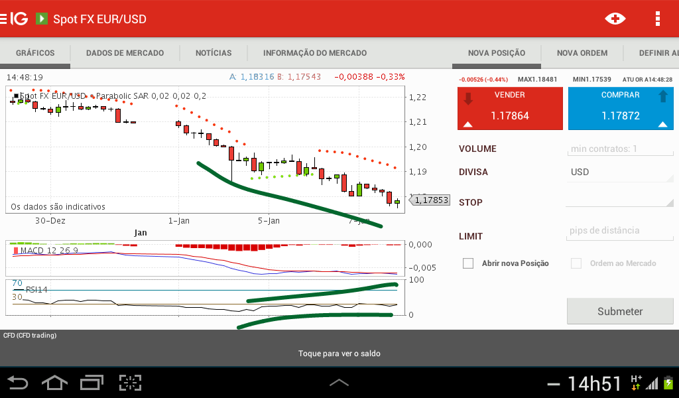Open the Divisa USD dropdown
This screenshot has height=398, width=679.
point(620,172)
